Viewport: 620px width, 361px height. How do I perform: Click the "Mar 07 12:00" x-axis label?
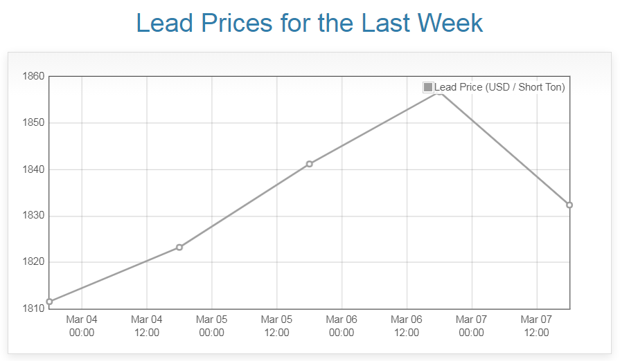click(537, 326)
